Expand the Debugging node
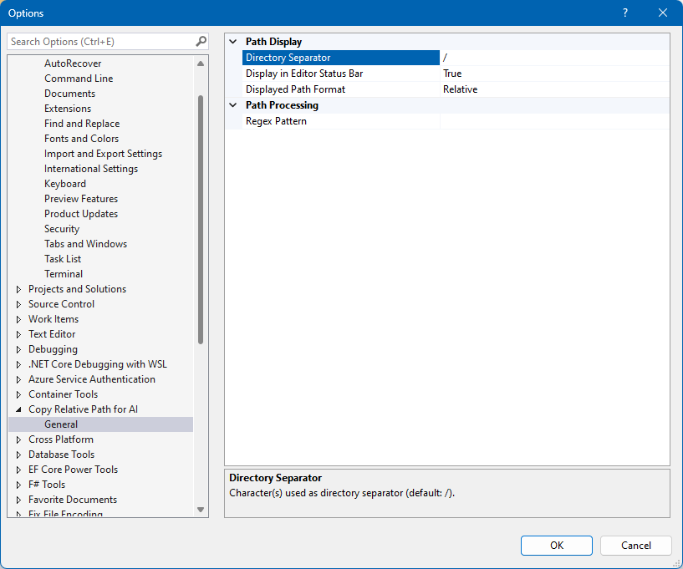 click(x=19, y=349)
